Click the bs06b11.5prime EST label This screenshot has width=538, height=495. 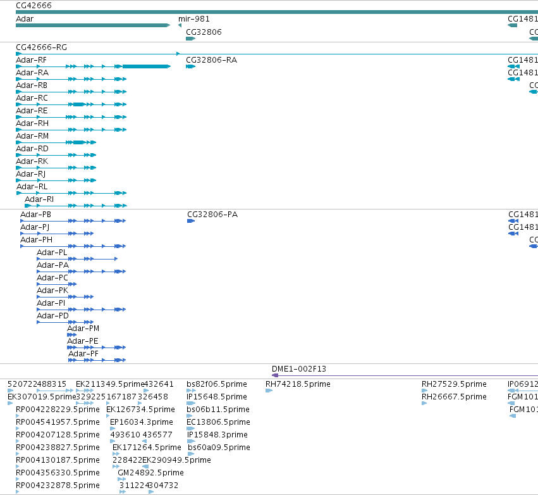(x=218, y=410)
